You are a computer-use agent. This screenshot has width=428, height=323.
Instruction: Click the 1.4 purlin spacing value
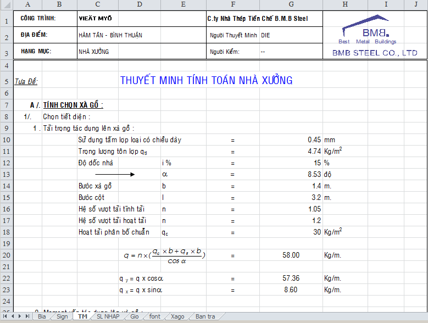point(291,186)
